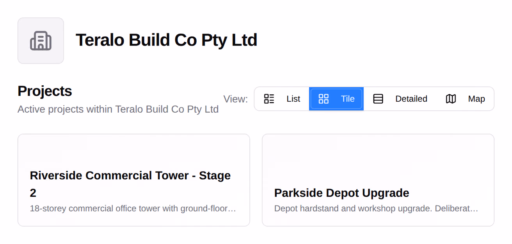
Task: Switch to the Detailed view label
Action: pos(411,99)
